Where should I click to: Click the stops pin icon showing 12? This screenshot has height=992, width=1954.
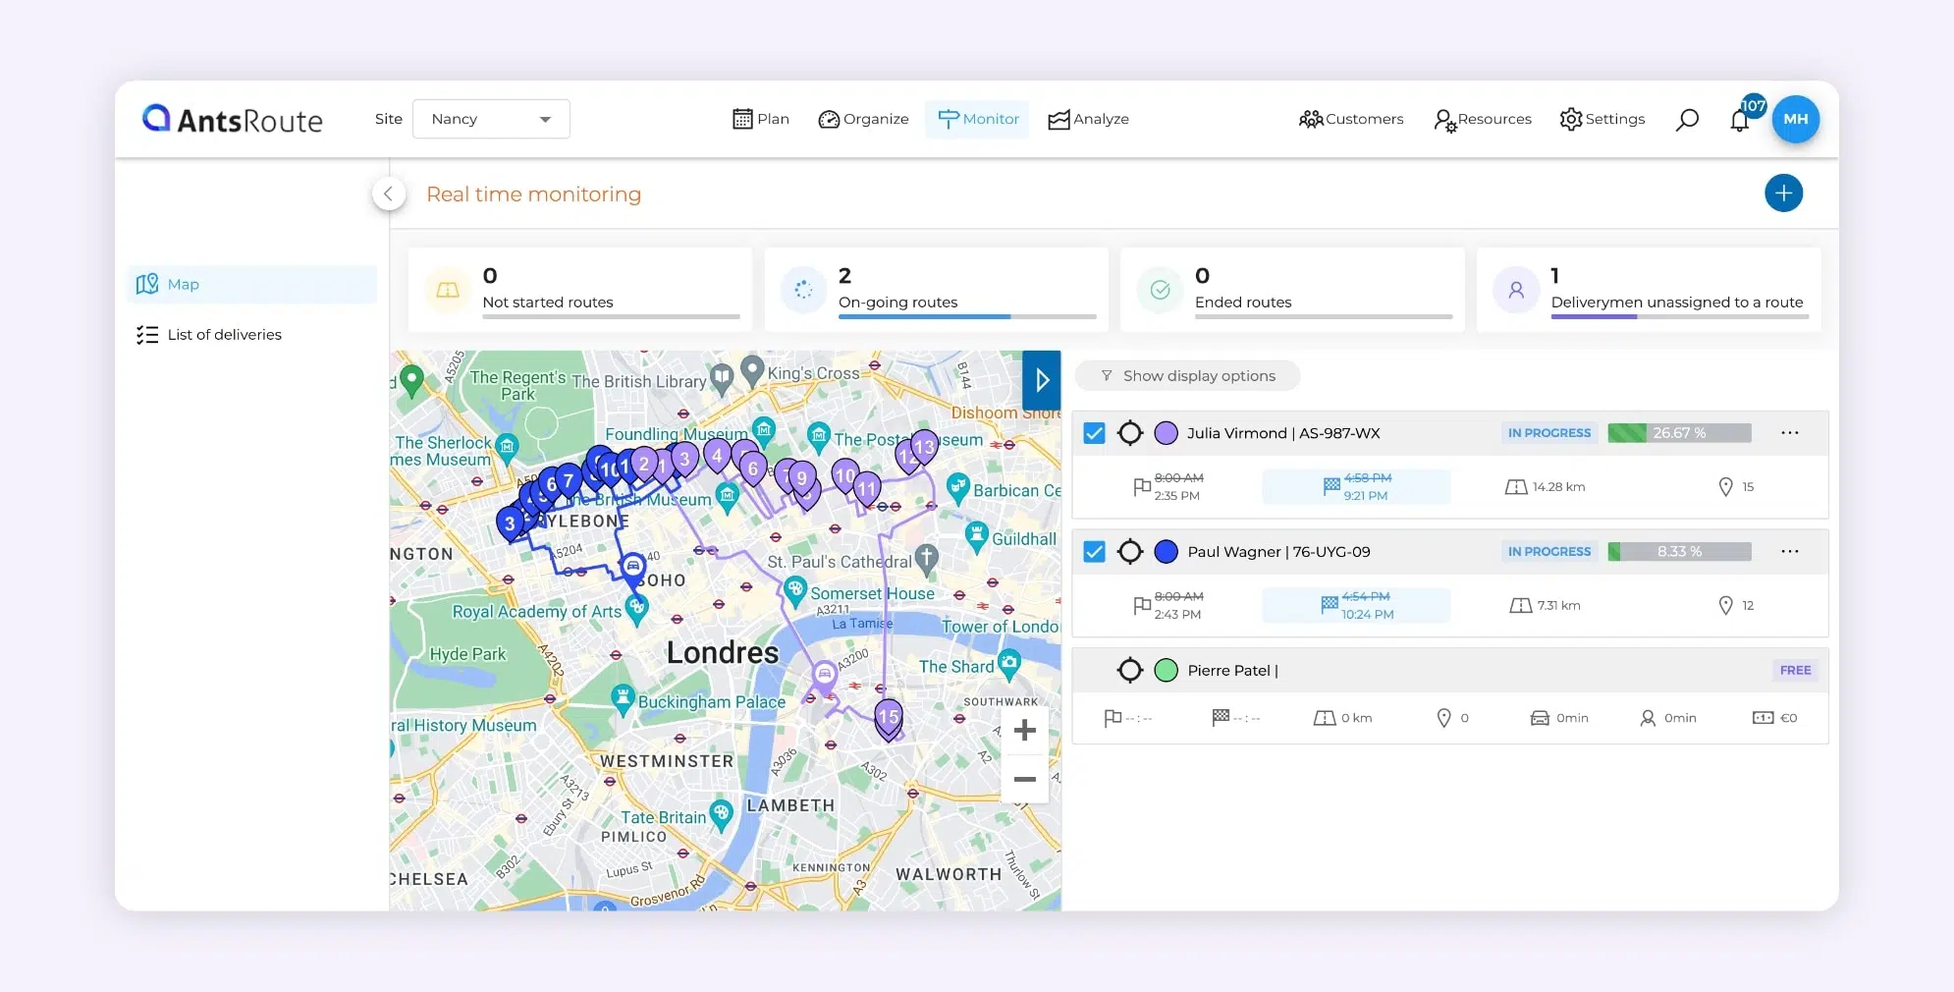pyautogui.click(x=1725, y=606)
